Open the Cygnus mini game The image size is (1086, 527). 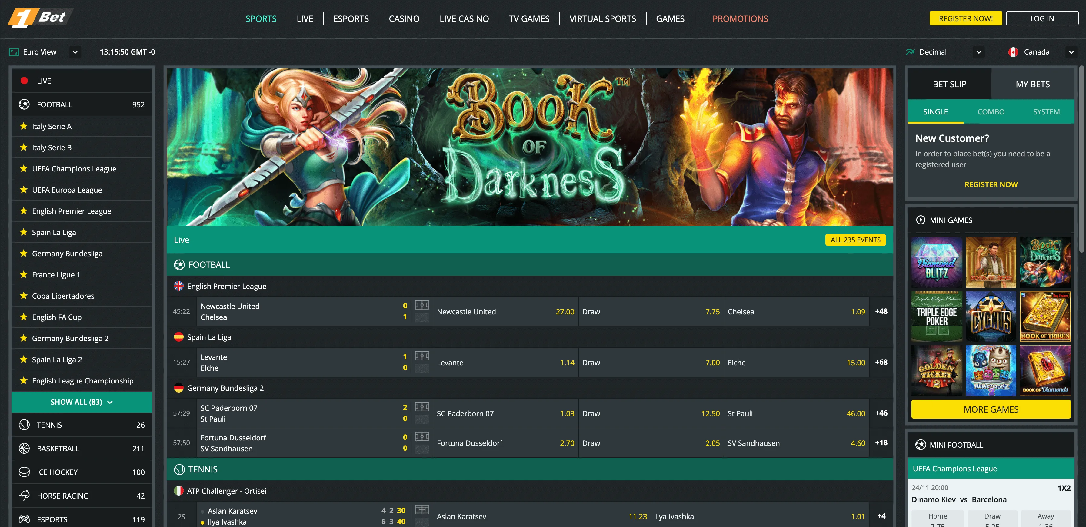[x=991, y=317]
